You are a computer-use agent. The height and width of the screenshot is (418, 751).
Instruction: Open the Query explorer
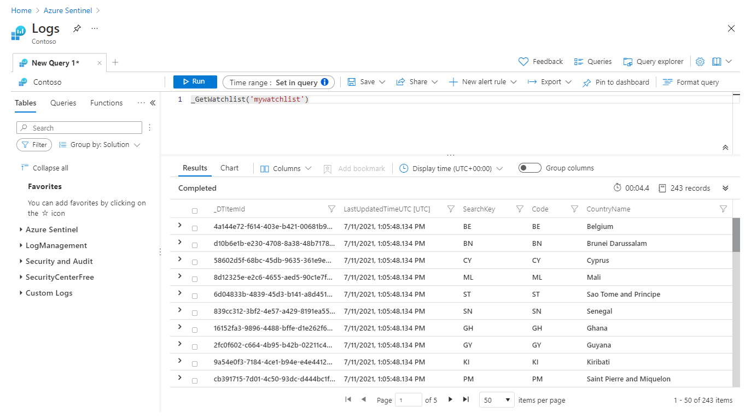click(x=653, y=61)
